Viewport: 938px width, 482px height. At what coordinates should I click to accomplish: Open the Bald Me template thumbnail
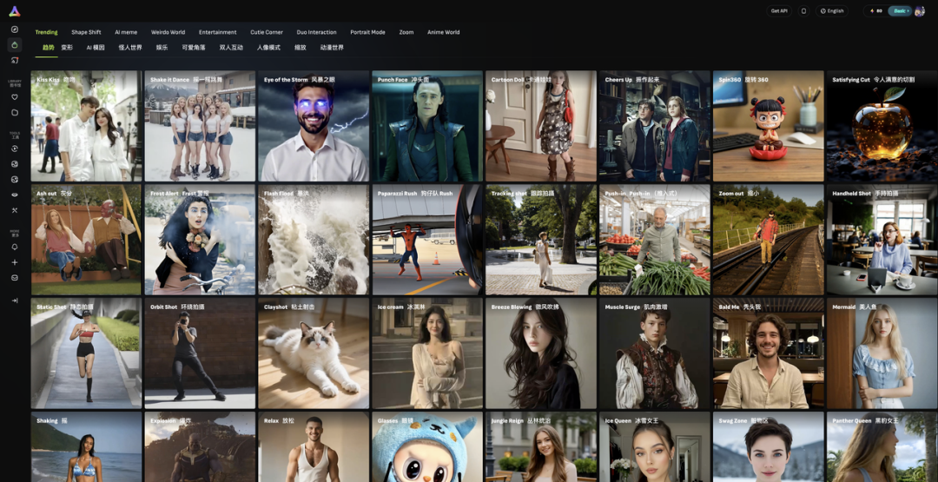[768, 353]
